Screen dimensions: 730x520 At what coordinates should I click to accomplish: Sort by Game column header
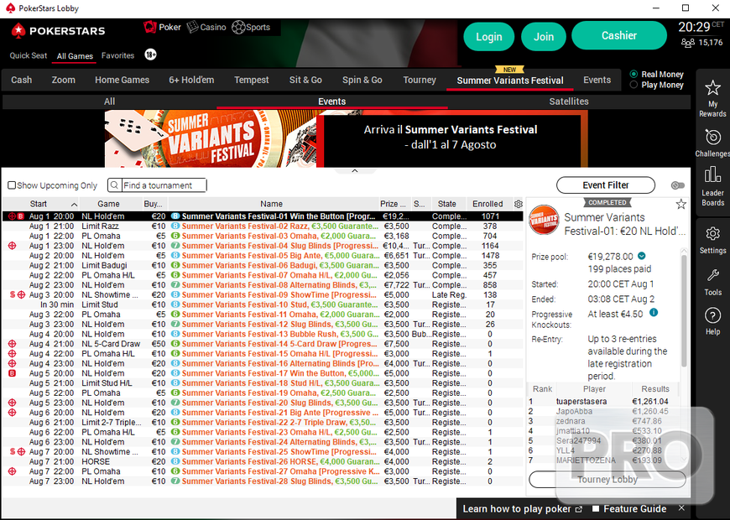tap(108, 204)
